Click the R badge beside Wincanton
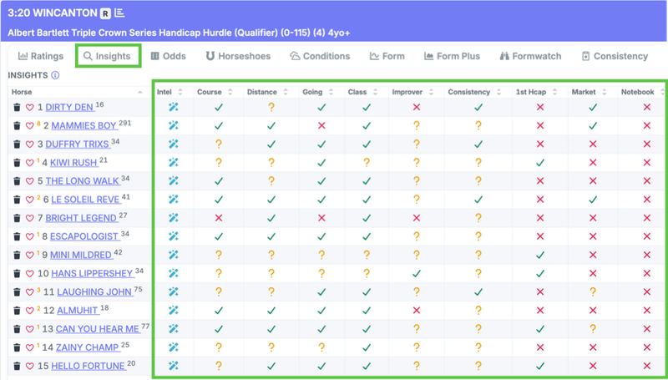 coord(105,13)
